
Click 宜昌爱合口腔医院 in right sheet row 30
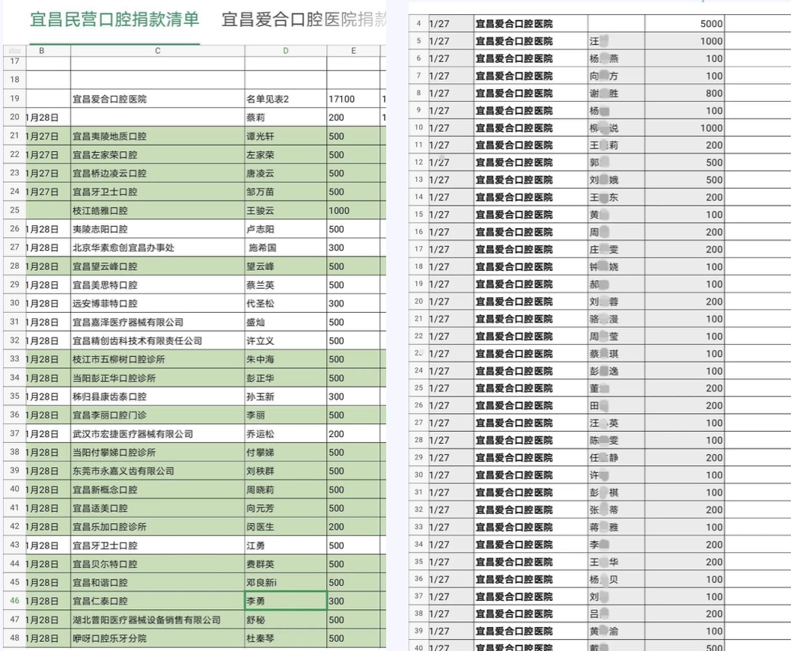[x=531, y=475]
